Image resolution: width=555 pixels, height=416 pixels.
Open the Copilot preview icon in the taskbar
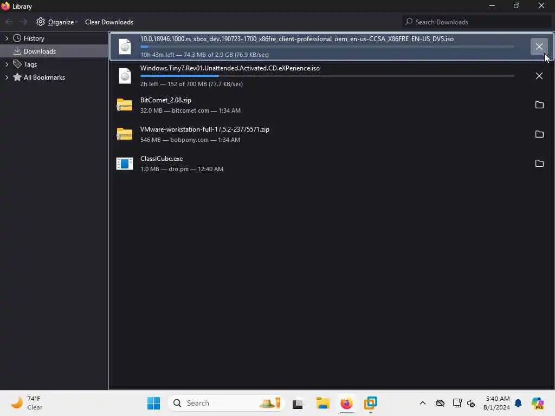[538, 403]
